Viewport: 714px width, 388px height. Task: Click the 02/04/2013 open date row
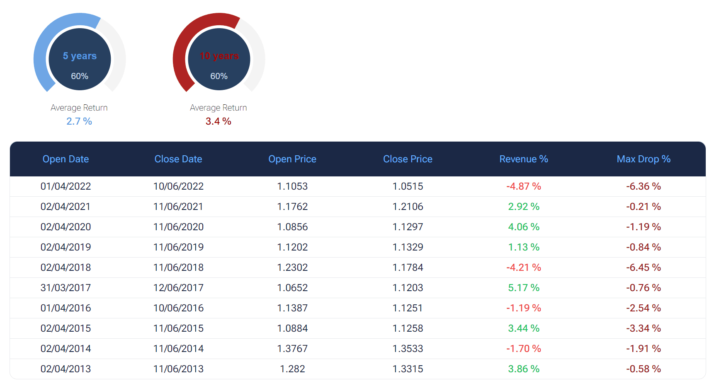point(66,369)
